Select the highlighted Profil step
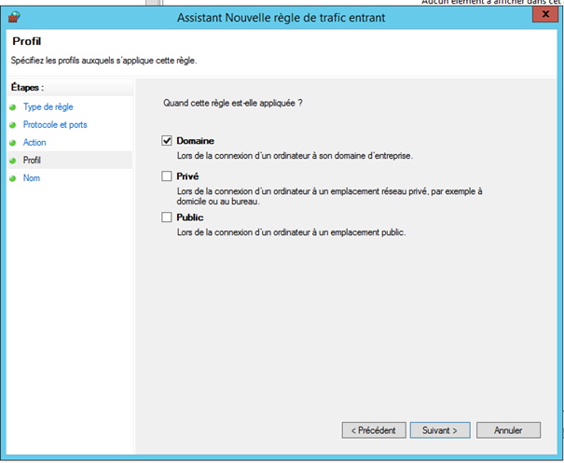This screenshot has height=463, width=564. 32,161
